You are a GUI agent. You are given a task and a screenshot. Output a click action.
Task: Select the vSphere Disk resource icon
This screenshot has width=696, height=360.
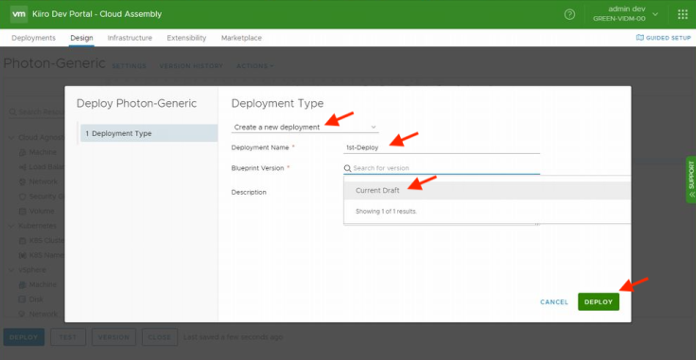[22, 300]
